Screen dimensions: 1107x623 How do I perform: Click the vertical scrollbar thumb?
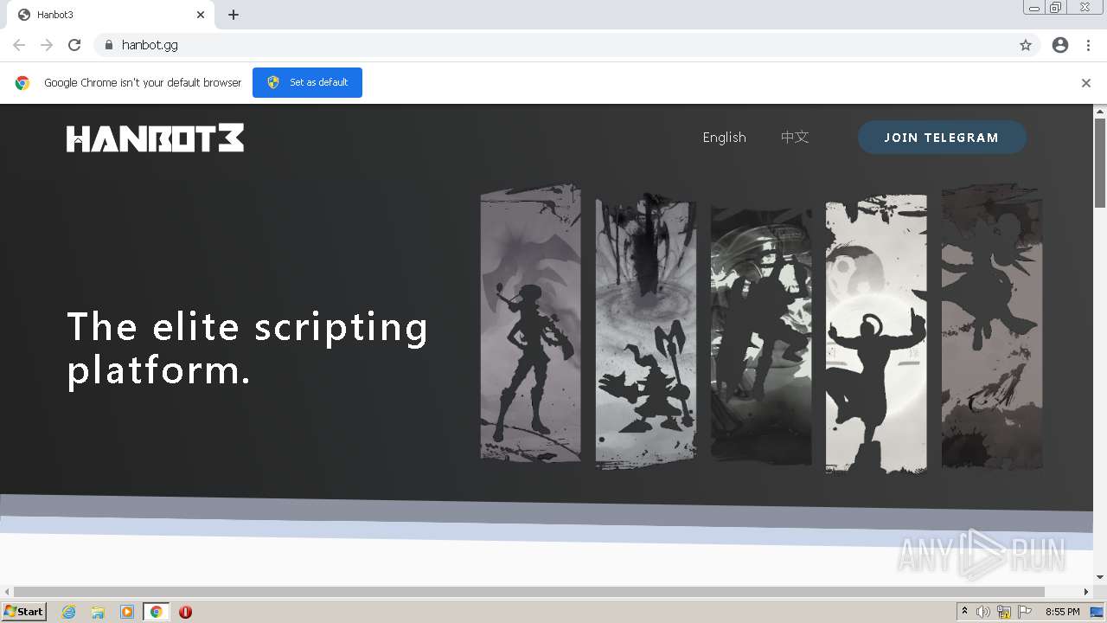pos(1100,163)
